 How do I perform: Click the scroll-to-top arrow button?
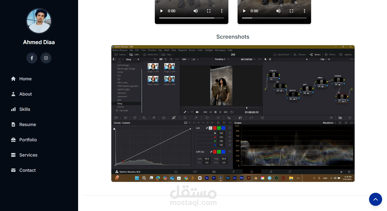click(376, 199)
